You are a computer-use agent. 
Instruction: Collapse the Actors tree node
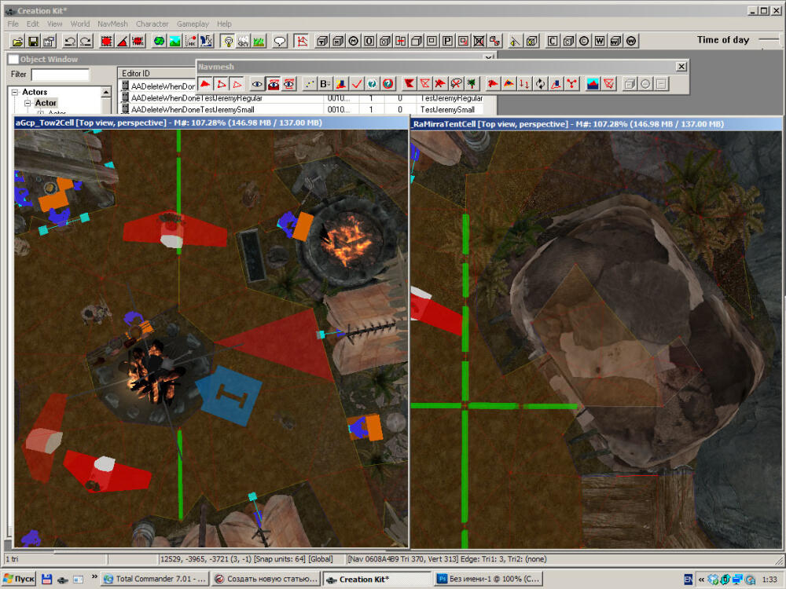point(14,92)
